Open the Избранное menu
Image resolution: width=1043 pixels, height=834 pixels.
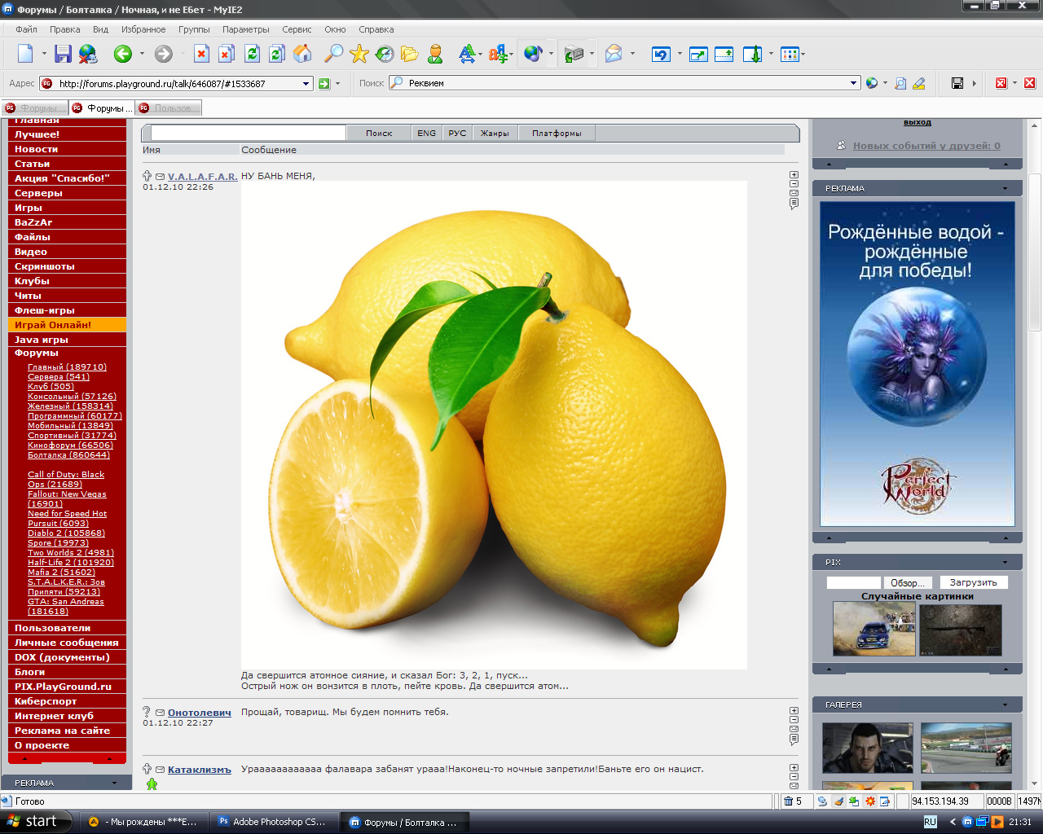coord(143,29)
